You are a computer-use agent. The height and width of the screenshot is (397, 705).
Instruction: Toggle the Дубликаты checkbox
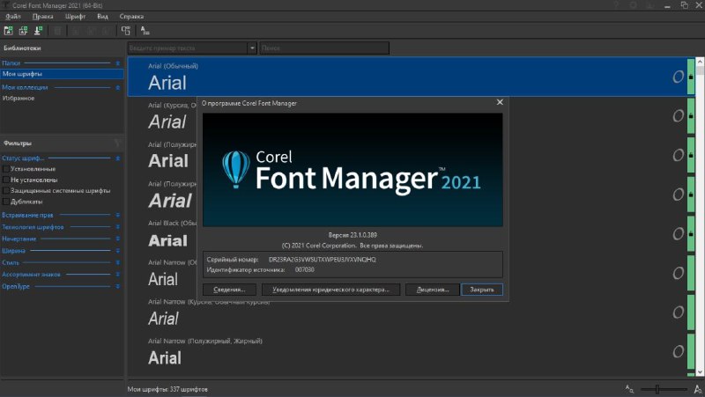(6, 202)
